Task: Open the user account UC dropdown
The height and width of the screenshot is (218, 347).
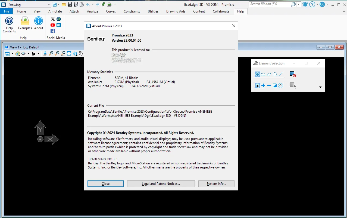Action: [327, 4]
